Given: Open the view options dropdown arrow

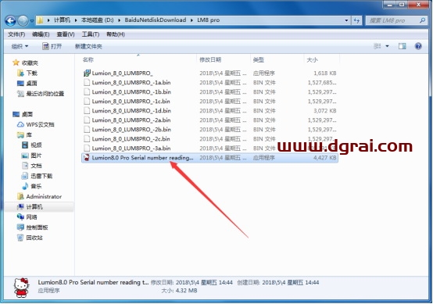Looking at the screenshot, I should pos(387,46).
